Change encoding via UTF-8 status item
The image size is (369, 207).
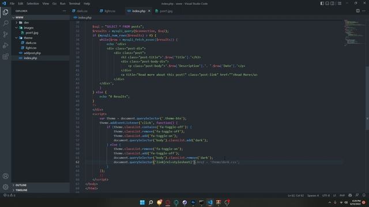326,195
